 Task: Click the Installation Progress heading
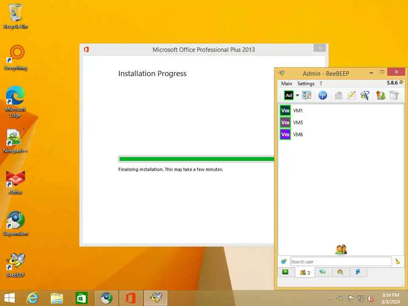[x=153, y=74]
